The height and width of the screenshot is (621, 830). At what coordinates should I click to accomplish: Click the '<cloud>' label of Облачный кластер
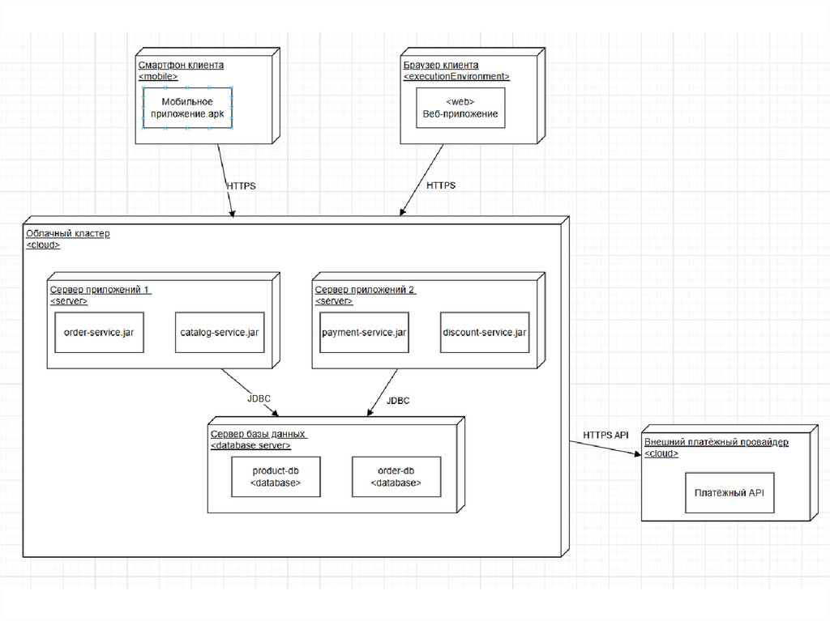tap(43, 245)
